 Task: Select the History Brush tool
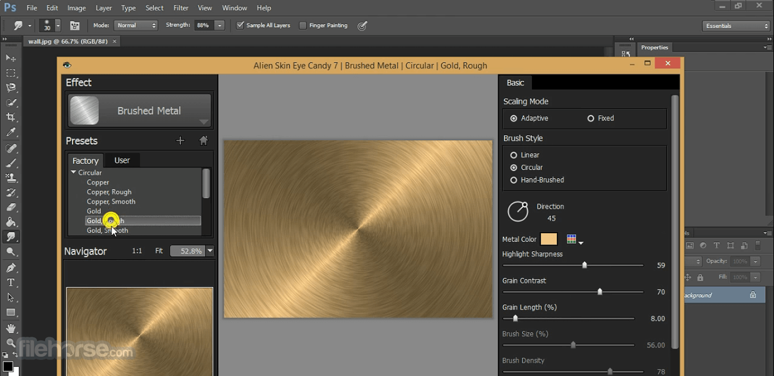pyautogui.click(x=10, y=192)
